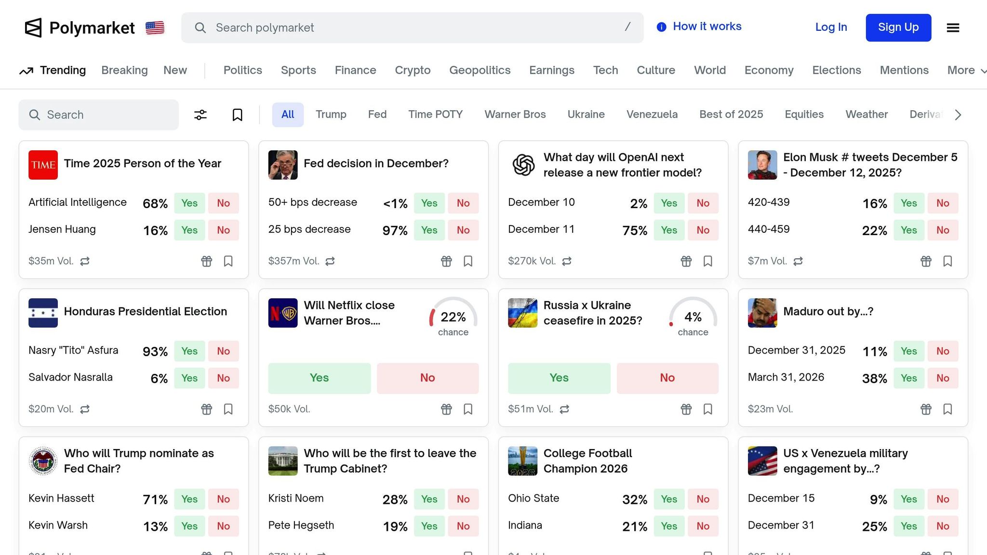
Task: Click the Sign Up button
Action: coord(898,27)
